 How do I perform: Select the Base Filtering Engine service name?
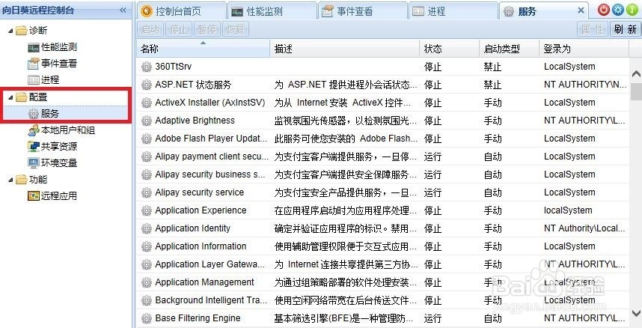tap(198, 318)
